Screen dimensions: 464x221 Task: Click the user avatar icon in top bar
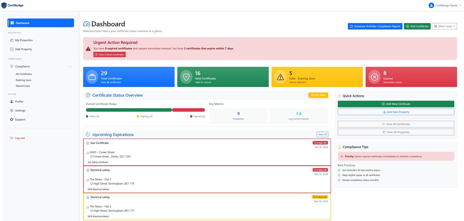(x=431, y=5)
